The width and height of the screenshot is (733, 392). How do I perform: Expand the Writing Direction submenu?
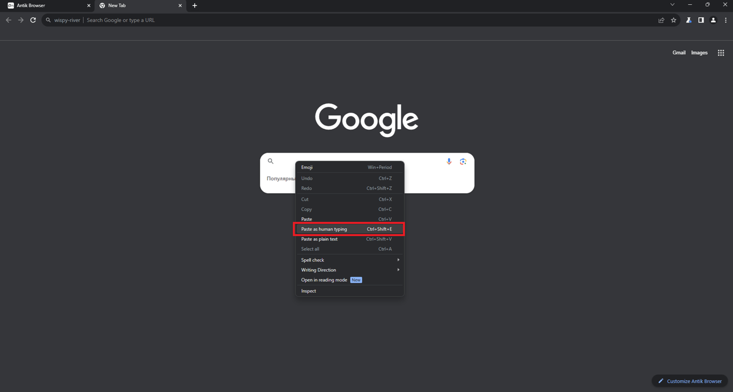[x=349, y=270]
